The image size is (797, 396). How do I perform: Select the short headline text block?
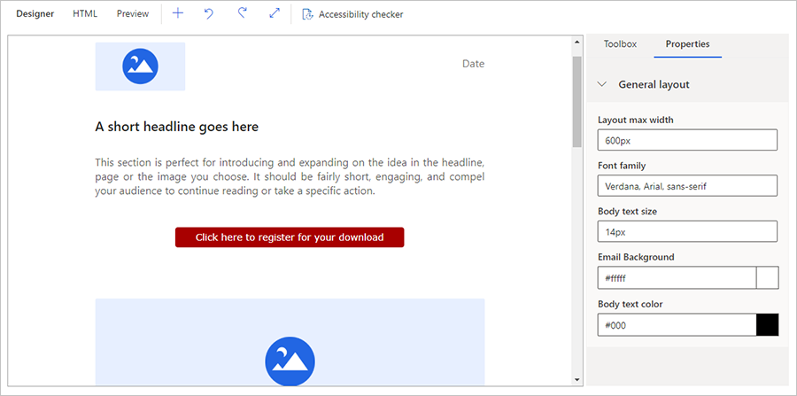(177, 127)
